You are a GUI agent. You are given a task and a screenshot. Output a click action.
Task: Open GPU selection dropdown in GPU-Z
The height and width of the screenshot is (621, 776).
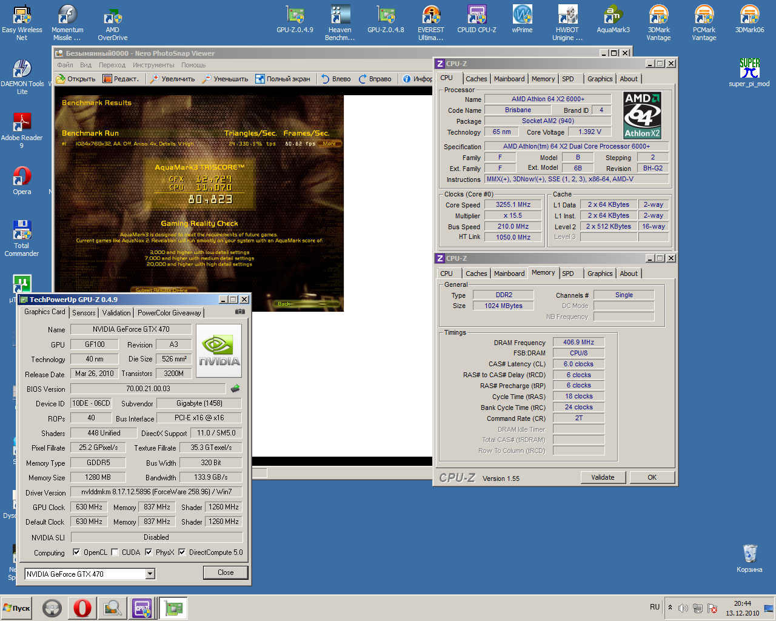coord(150,574)
